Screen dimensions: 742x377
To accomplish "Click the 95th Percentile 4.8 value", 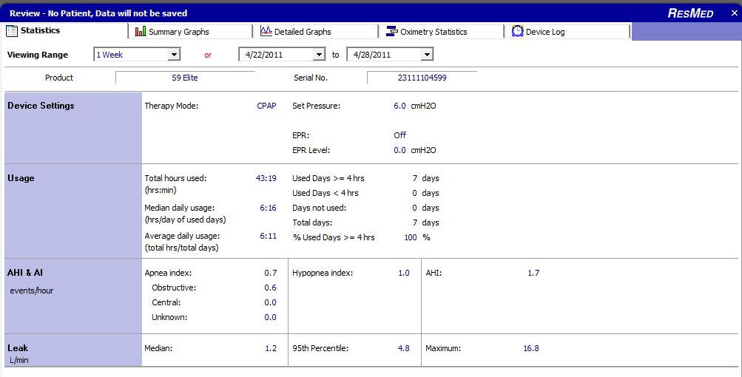I will (404, 348).
